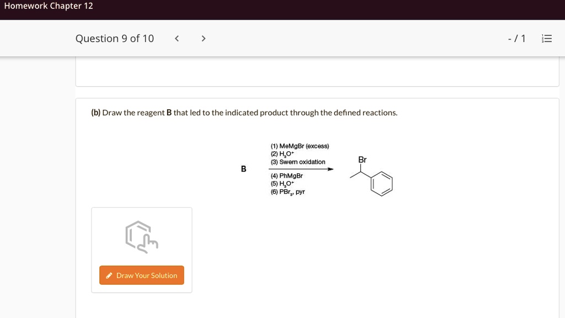Click the 'Question 9 of 10' header label
Screen dimensions: 565x318
pos(115,38)
